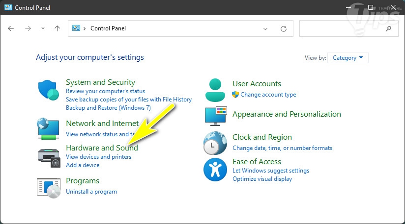
Task: Select Control Panel breadcrumb in address bar
Action: coord(108,28)
